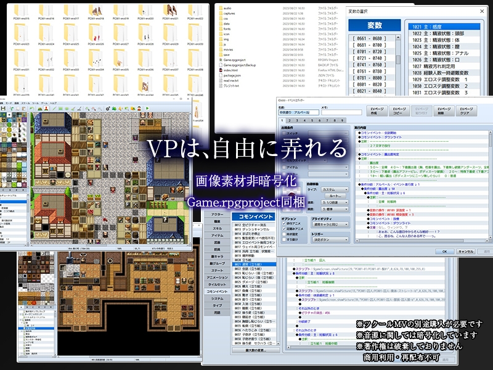Open the plugin manager puzzle icon

tap(115, 108)
